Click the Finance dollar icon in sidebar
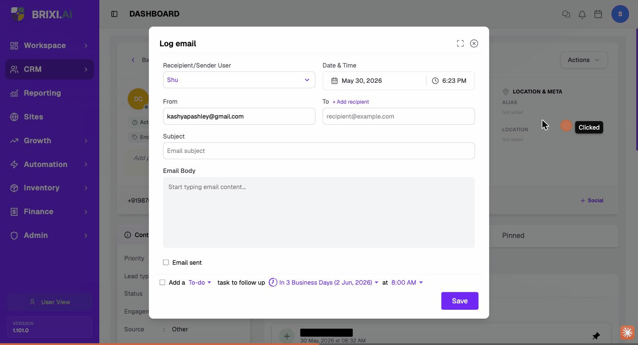 tap(14, 212)
